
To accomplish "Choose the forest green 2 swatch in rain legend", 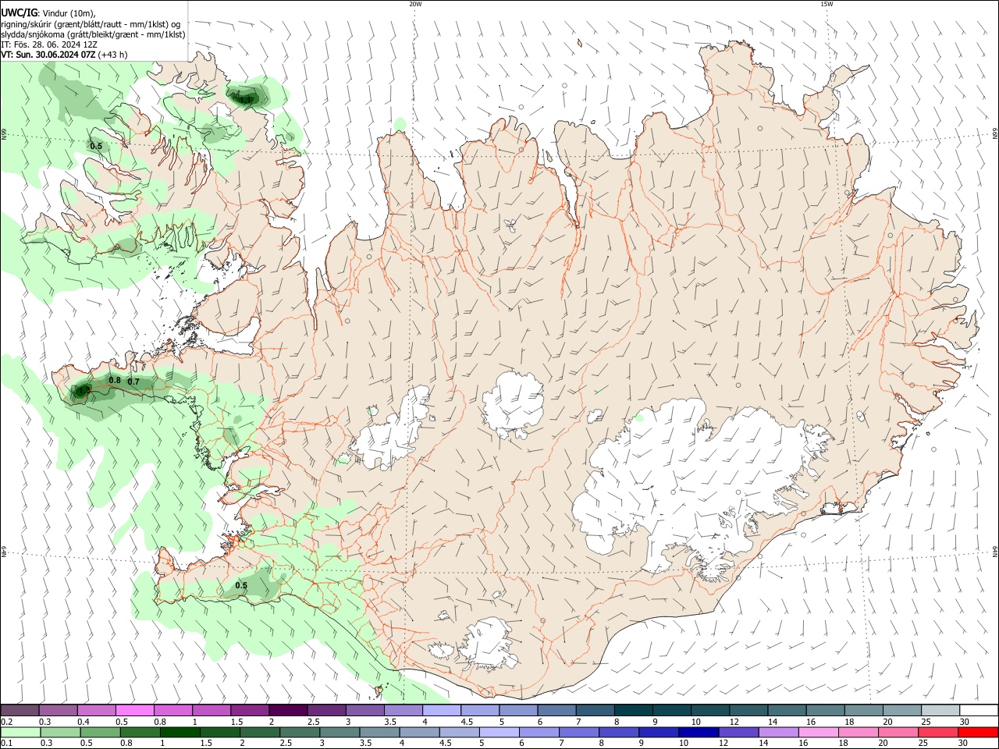I will [260, 733].
